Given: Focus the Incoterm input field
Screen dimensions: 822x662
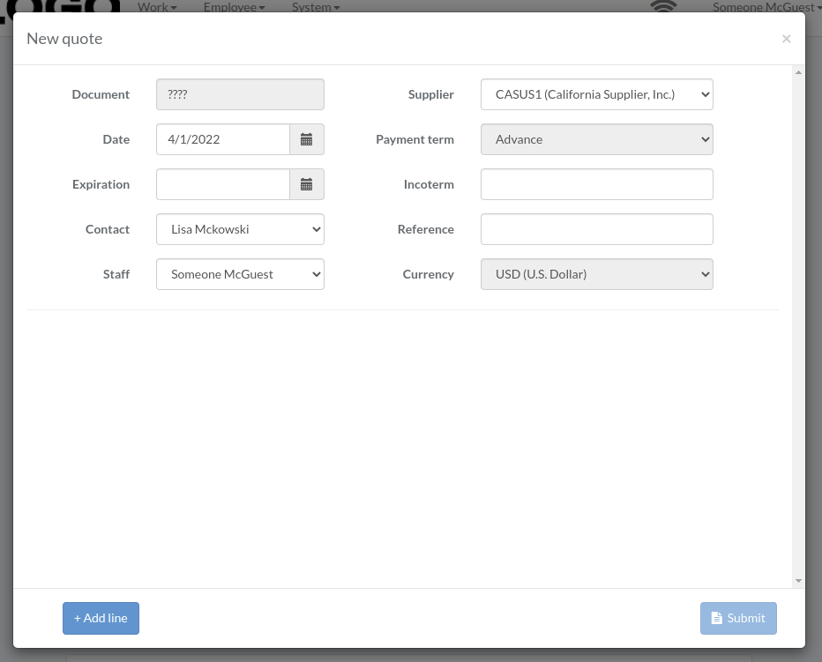Looking at the screenshot, I should (x=596, y=184).
